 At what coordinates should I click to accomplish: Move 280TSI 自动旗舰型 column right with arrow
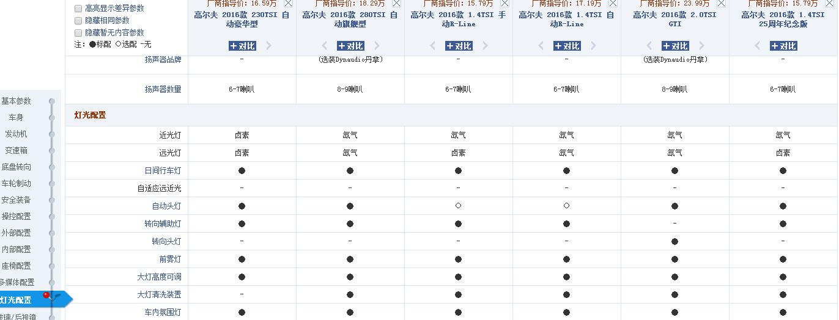pyautogui.click(x=377, y=46)
